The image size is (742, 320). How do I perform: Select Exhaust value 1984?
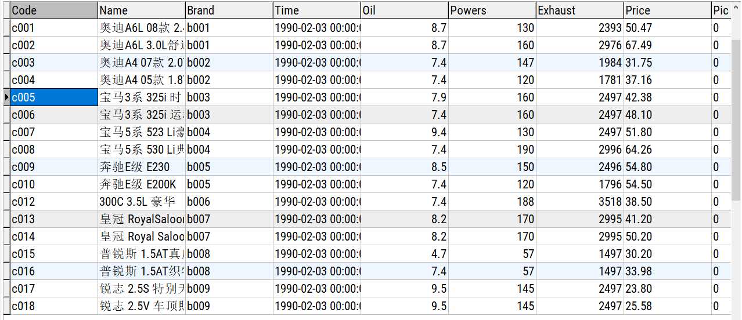(580, 63)
